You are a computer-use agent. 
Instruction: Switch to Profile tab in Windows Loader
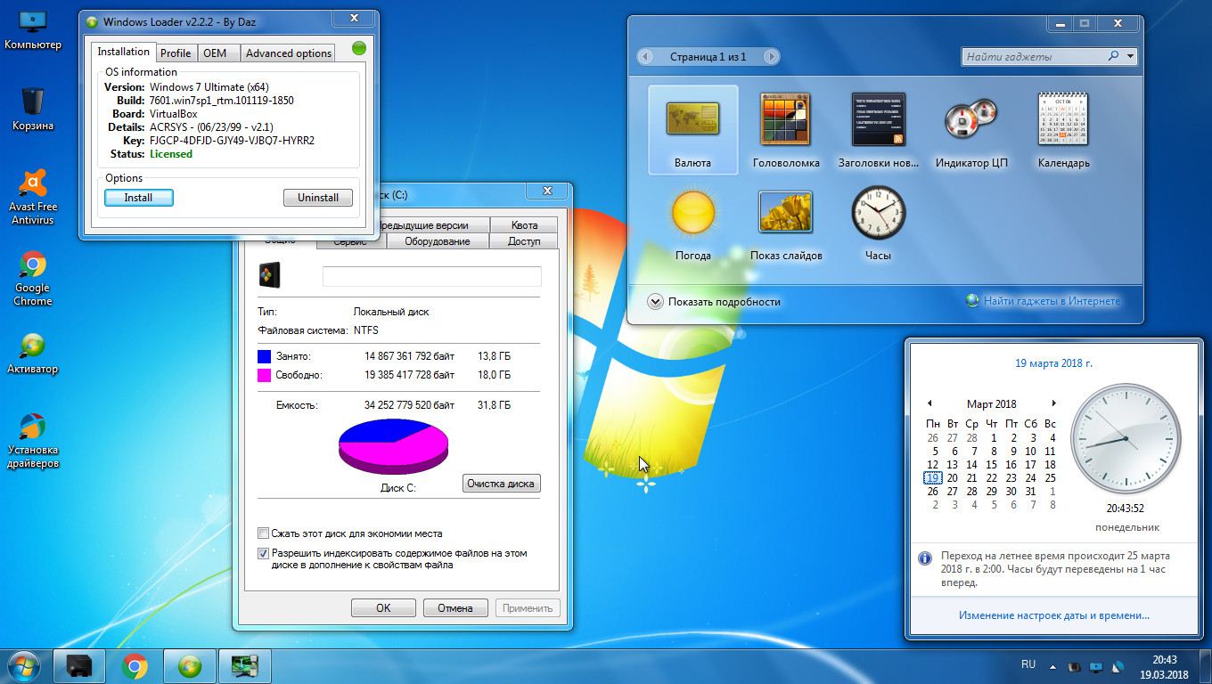(x=176, y=53)
